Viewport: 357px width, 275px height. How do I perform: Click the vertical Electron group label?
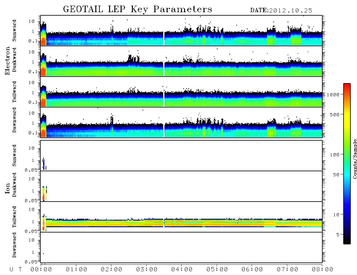point(7,61)
